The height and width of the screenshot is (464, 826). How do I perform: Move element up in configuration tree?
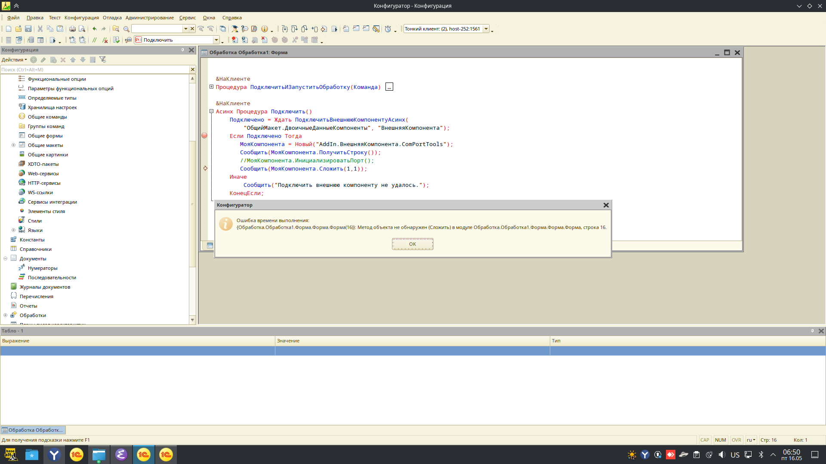73,60
